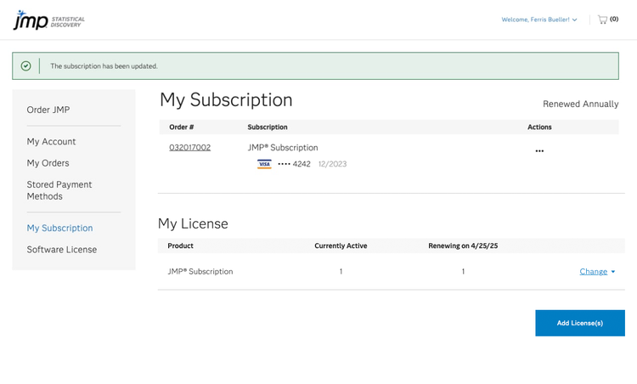Open My Orders from the sidebar

[x=48, y=163]
